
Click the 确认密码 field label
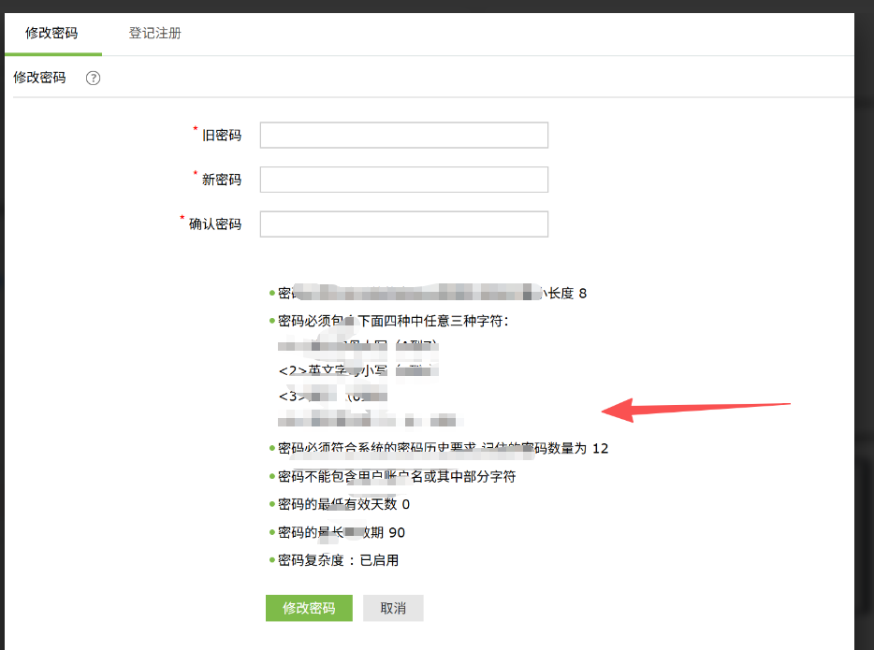pos(214,224)
